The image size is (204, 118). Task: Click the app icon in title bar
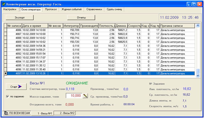[4, 4]
